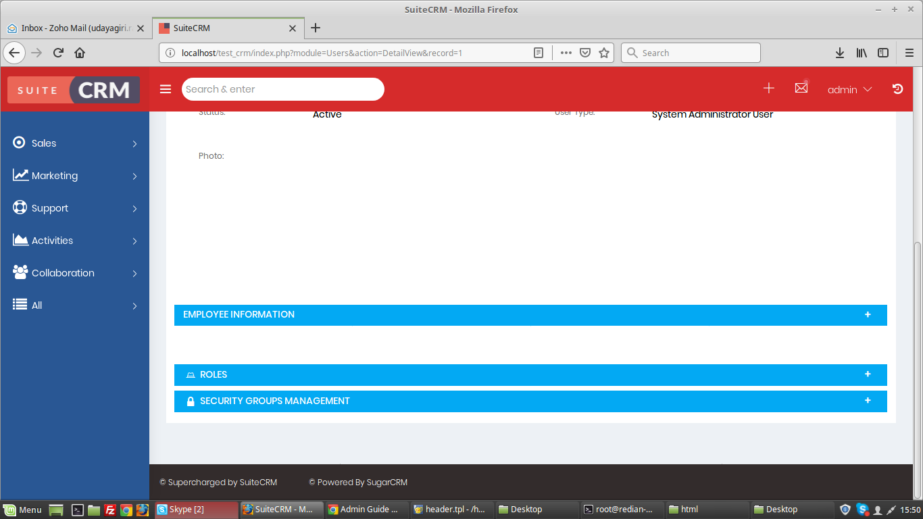Click the show desktop icon in taskbar
The width and height of the screenshot is (923, 519).
pos(56,510)
